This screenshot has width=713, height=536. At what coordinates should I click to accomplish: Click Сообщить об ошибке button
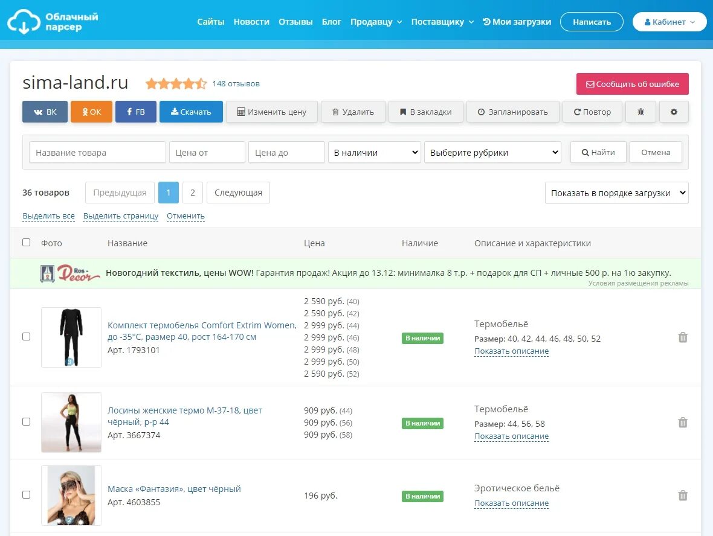tap(633, 84)
